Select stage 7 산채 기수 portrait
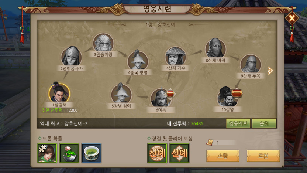 coord(175,56)
